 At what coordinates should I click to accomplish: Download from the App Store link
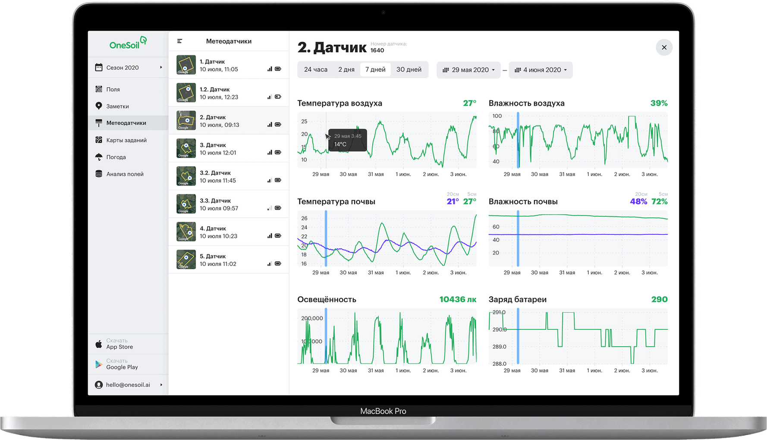click(x=128, y=344)
